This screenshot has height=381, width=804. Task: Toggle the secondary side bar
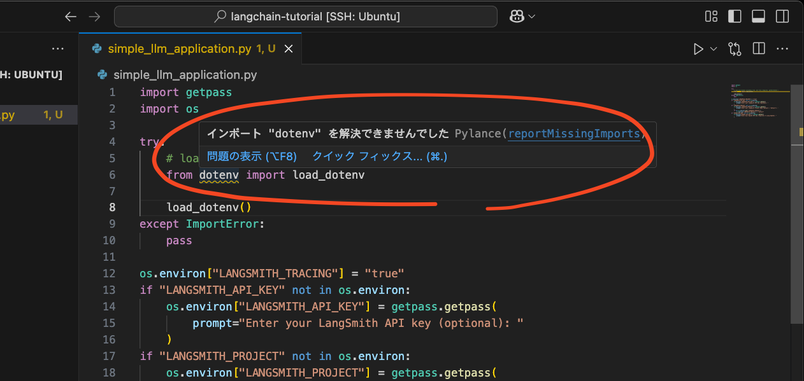pyautogui.click(x=781, y=17)
